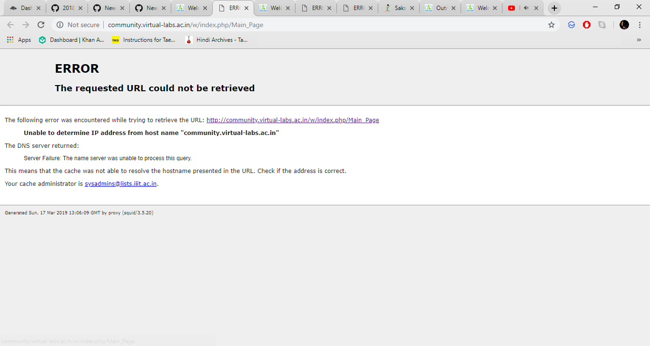This screenshot has width=650, height=346.
Task: Go back to the previous page
Action: (10, 25)
